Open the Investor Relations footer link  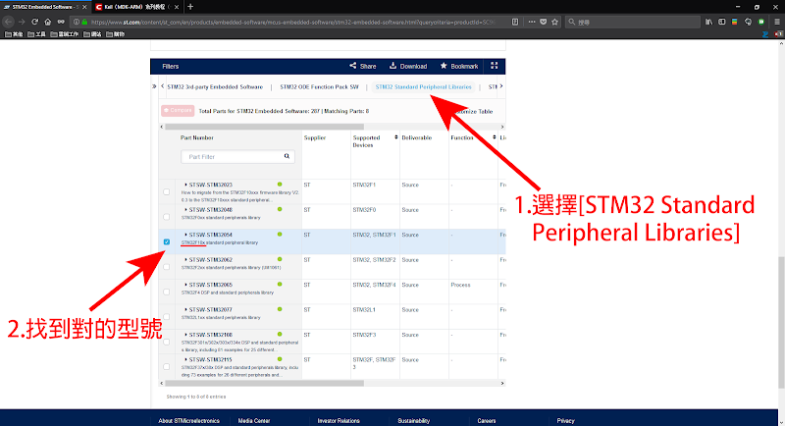339,420
